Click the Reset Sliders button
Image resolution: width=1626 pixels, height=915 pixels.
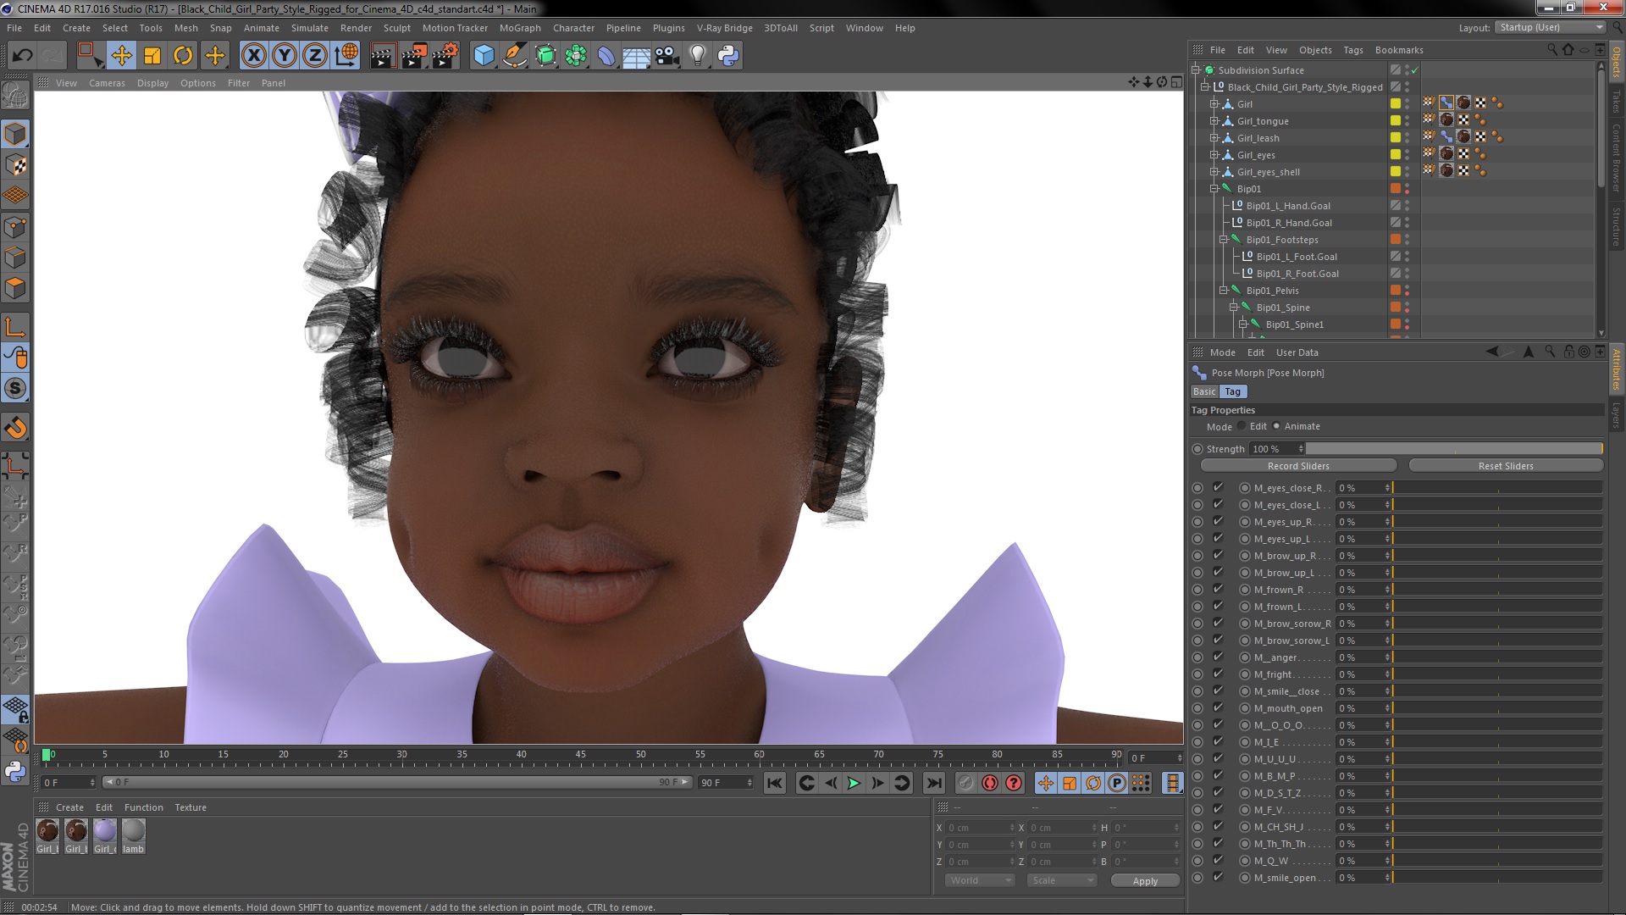click(x=1505, y=466)
